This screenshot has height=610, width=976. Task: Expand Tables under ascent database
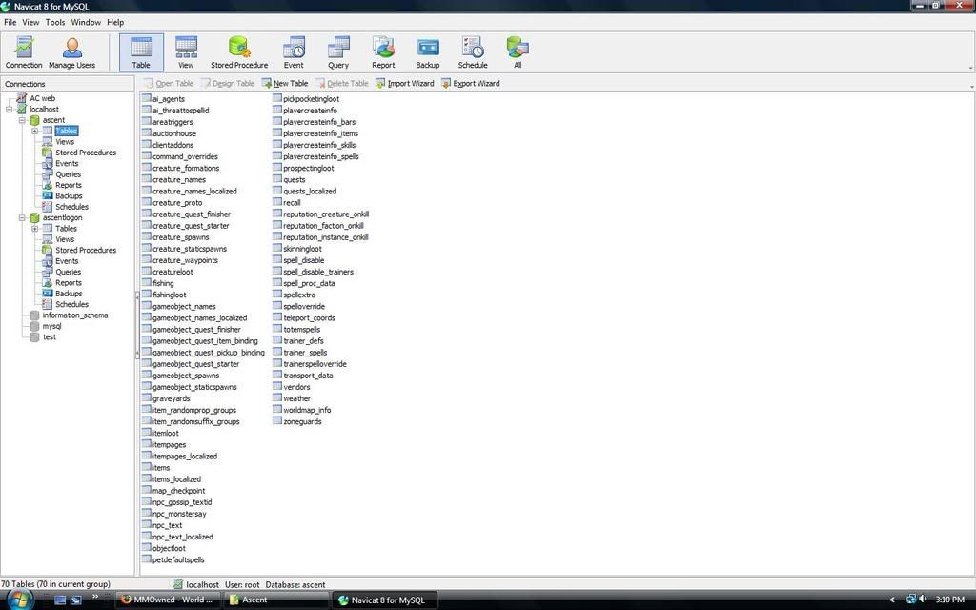(35, 132)
